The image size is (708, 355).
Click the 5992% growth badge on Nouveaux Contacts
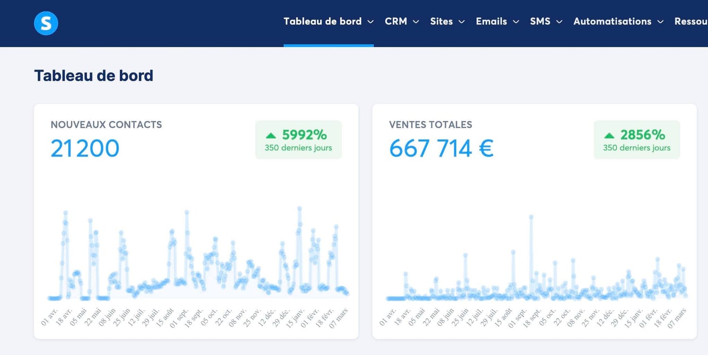pos(298,140)
